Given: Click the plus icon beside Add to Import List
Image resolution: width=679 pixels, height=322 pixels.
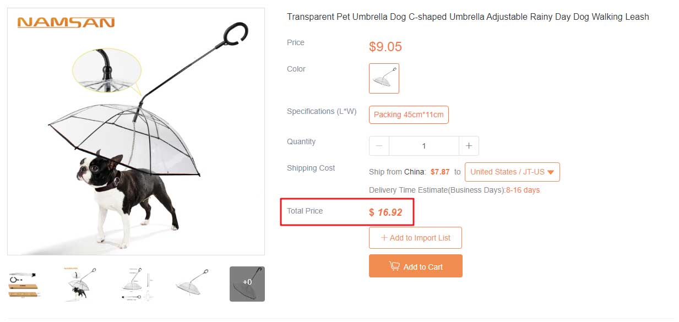Looking at the screenshot, I should pyautogui.click(x=384, y=238).
